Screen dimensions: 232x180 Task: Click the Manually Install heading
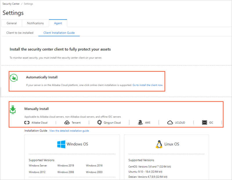[36, 109]
